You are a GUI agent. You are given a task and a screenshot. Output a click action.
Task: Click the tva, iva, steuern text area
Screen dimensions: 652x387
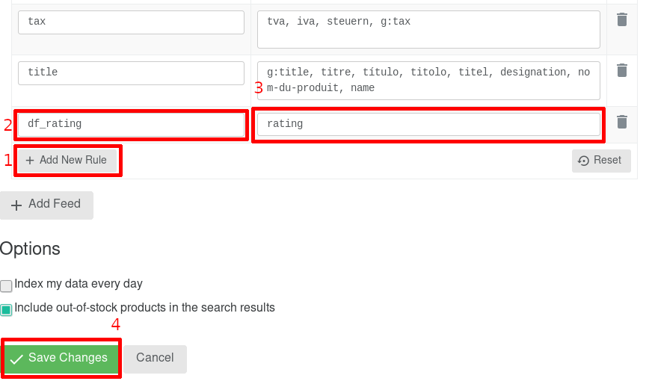tap(428, 30)
